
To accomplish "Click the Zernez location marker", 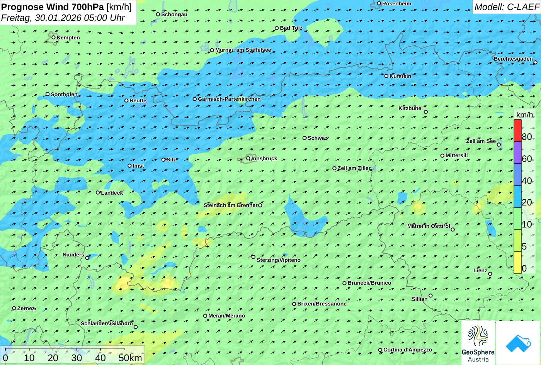I will [14, 308].
